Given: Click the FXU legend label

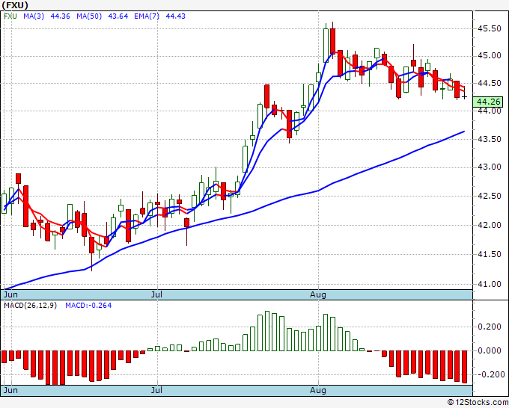Looking at the screenshot, I should (10, 16).
